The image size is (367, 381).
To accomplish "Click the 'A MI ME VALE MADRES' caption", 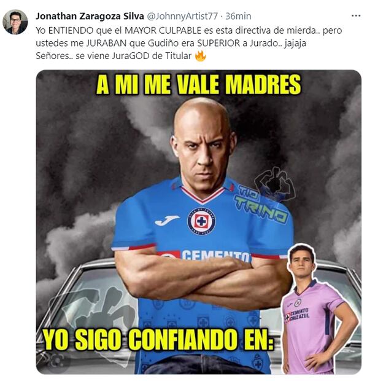I will (x=199, y=85).
